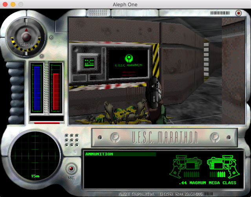Click the Marathon logo right of MARATHON text
This screenshot has width=251, height=197.
tap(214, 137)
